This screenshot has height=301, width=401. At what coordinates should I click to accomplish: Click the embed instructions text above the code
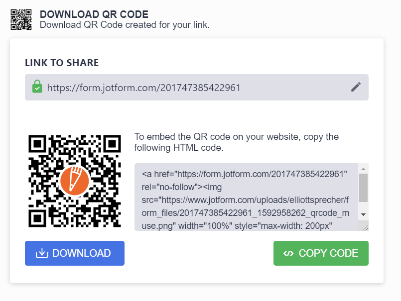tap(237, 142)
